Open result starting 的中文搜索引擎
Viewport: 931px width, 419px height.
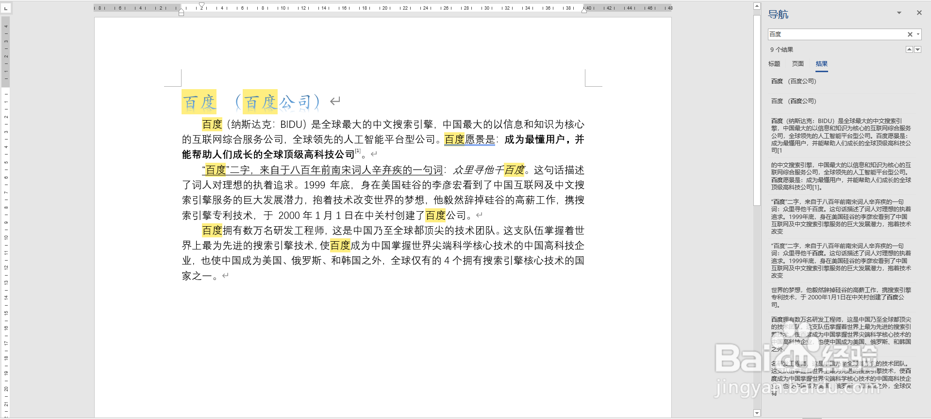pyautogui.click(x=842, y=176)
